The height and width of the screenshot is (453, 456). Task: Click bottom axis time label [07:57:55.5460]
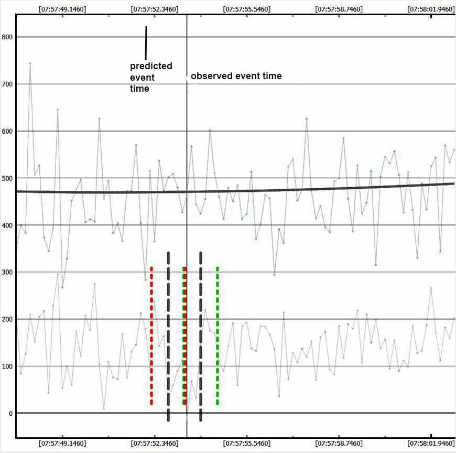[x=247, y=444]
